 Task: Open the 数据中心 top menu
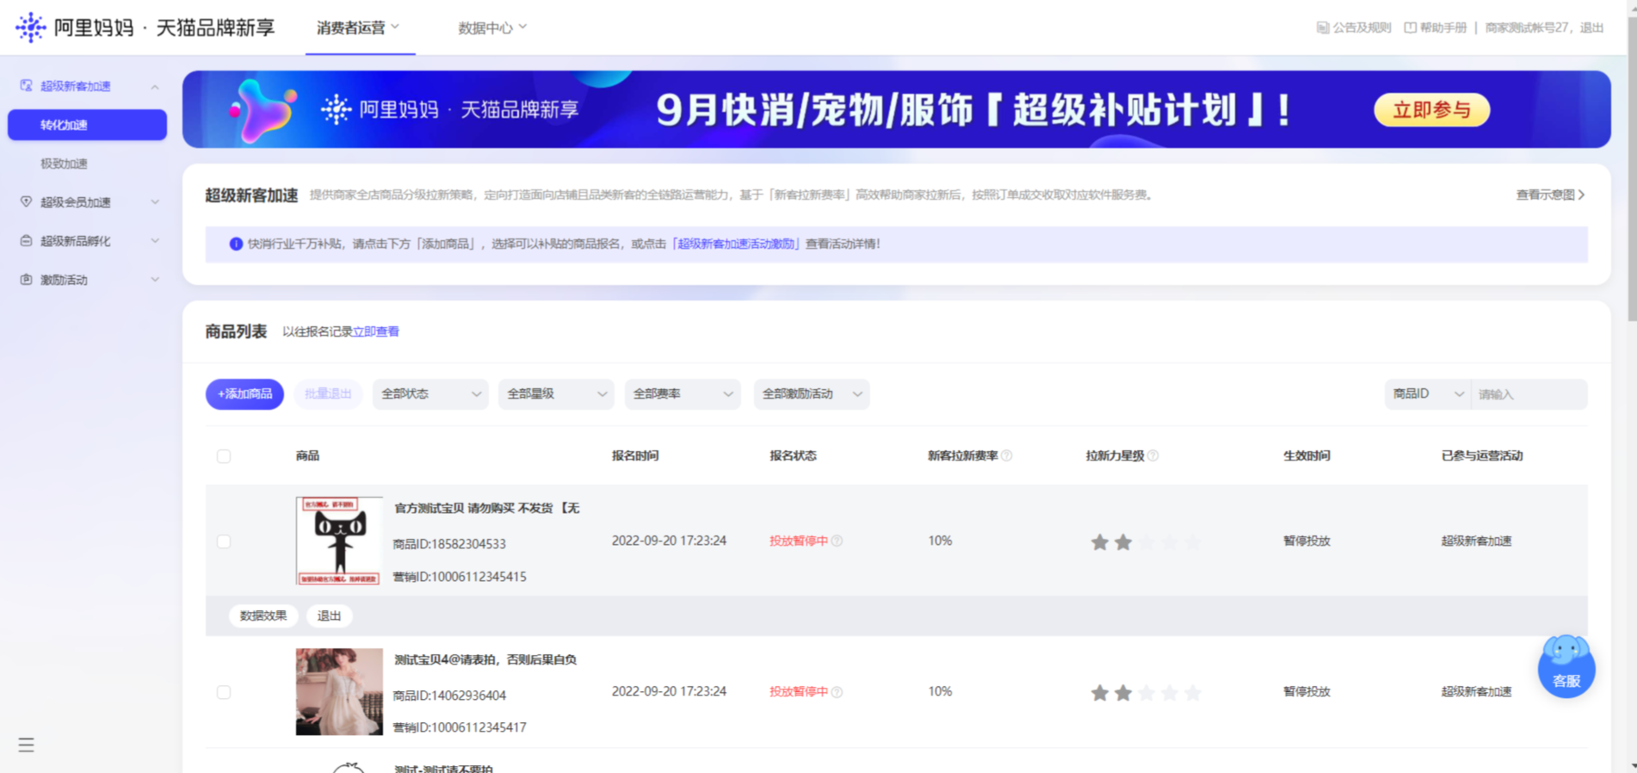pyautogui.click(x=491, y=28)
